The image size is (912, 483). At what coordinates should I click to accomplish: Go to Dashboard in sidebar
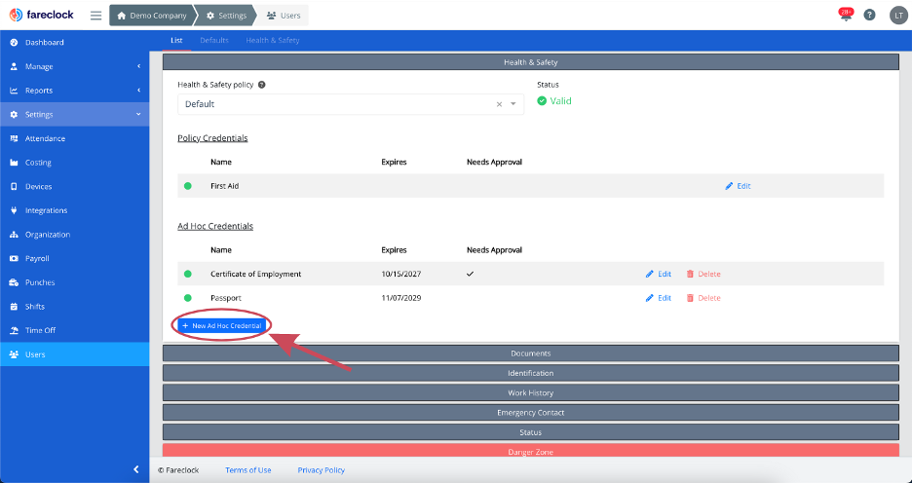[74, 43]
